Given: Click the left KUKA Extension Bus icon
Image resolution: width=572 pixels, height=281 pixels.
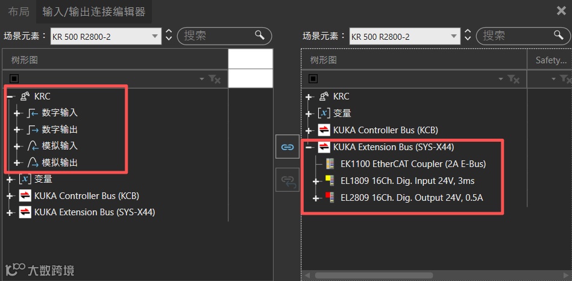Looking at the screenshot, I should pyautogui.click(x=25, y=212).
